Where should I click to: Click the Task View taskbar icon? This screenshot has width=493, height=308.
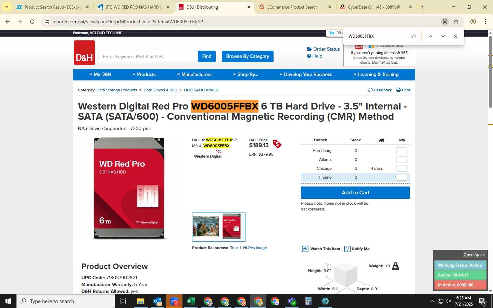click(x=123, y=301)
